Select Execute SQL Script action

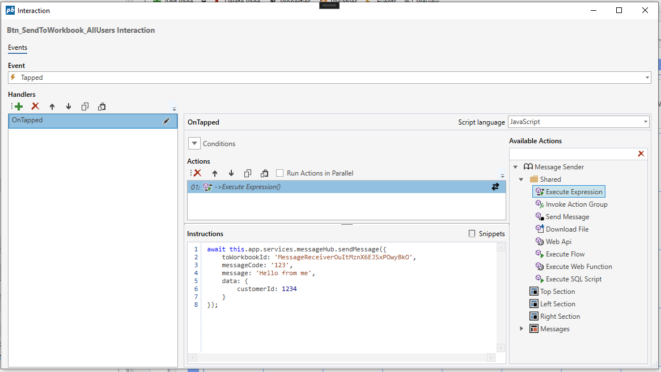pos(573,279)
